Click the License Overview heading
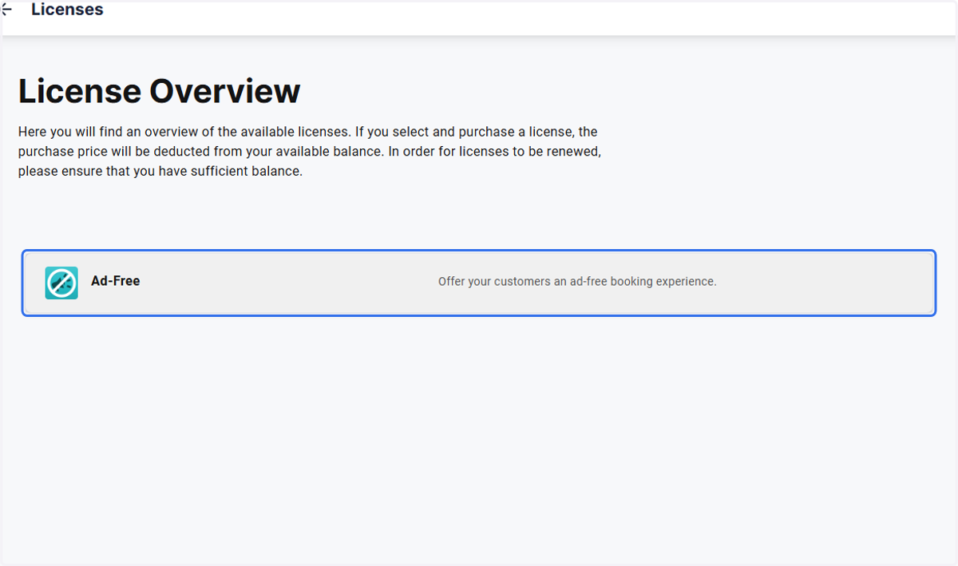Image resolution: width=958 pixels, height=566 pixels. point(160,91)
